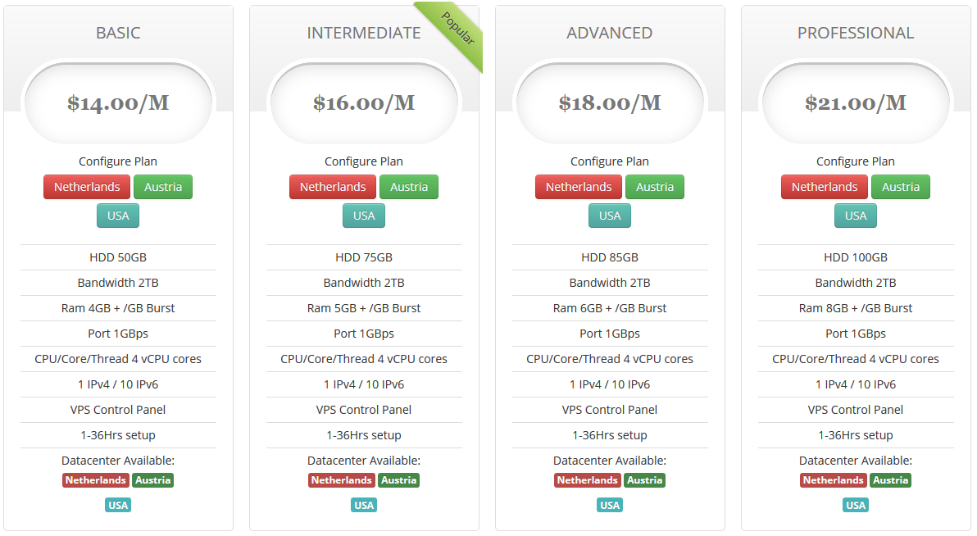Choose USA button in Professional plan
Screen dimensions: 977x536
856,216
